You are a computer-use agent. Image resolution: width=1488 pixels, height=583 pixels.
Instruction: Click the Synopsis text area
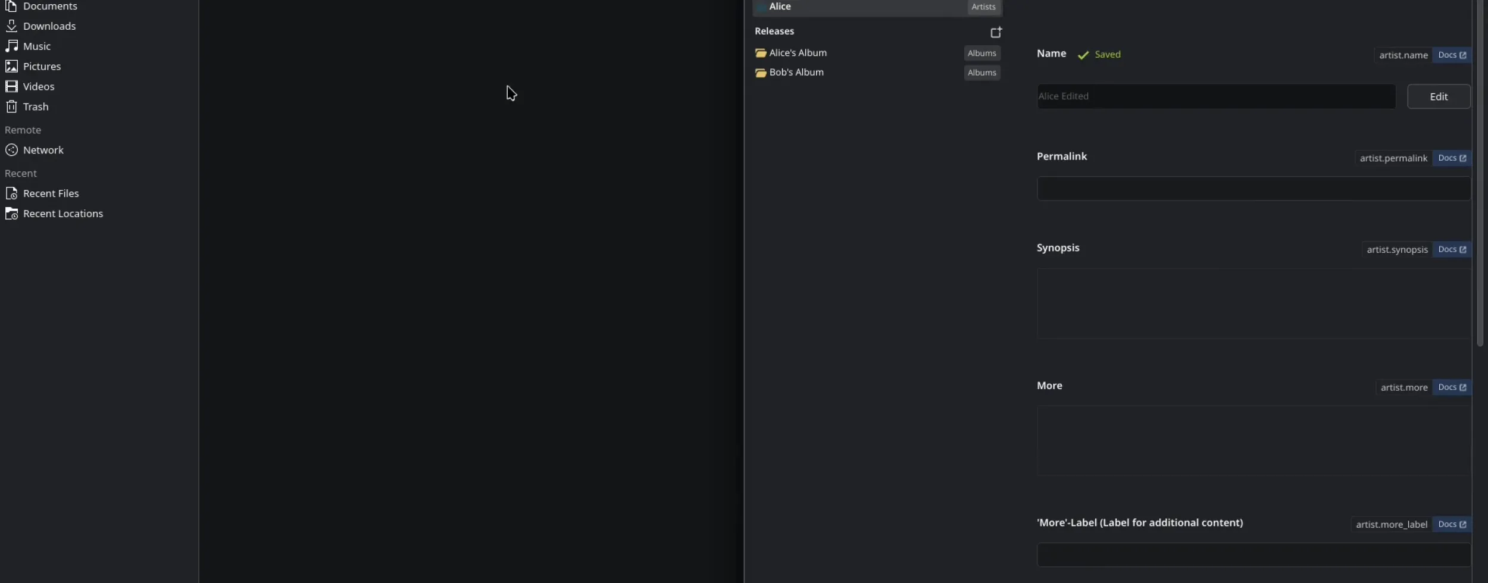coord(1250,303)
